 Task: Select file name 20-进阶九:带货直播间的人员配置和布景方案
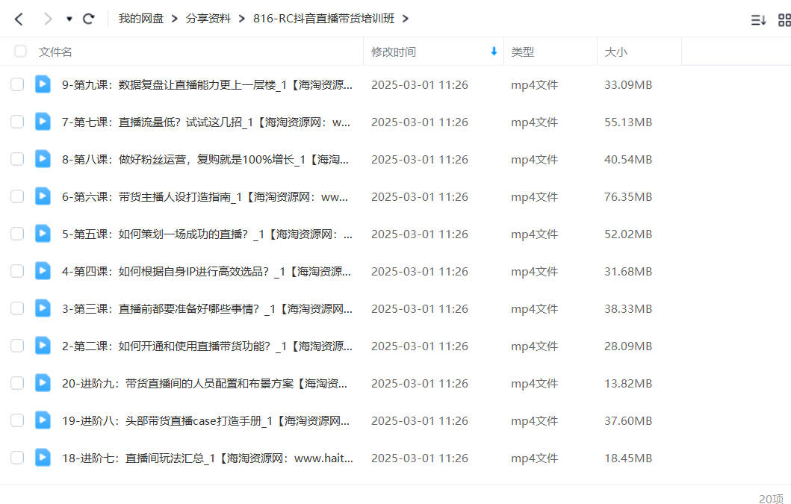point(205,384)
